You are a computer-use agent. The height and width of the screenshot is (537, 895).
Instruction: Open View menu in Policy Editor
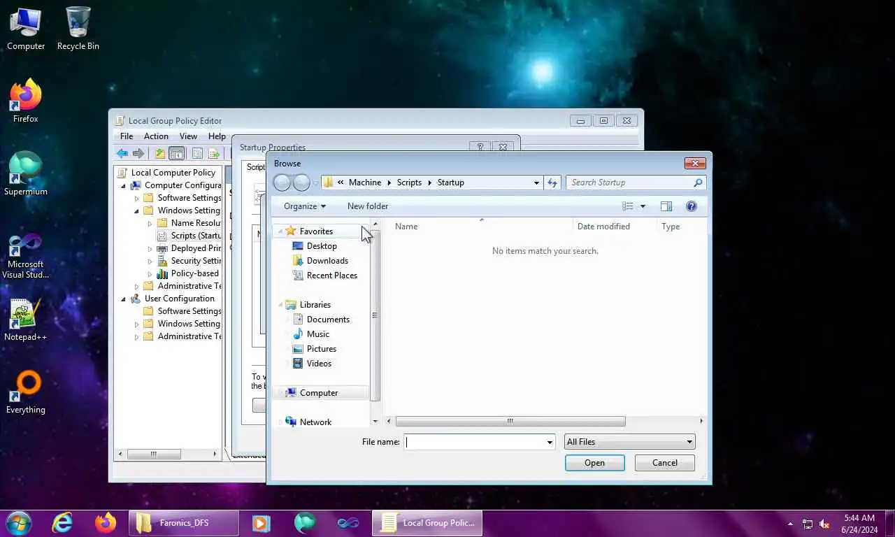(x=188, y=136)
